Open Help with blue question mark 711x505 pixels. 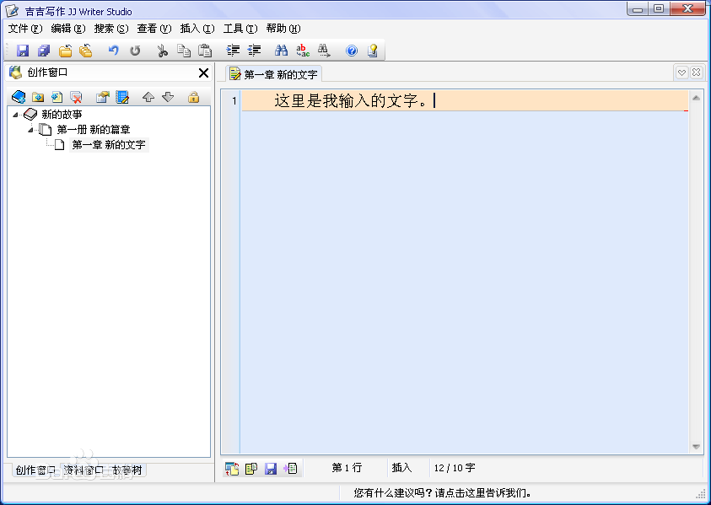(352, 51)
